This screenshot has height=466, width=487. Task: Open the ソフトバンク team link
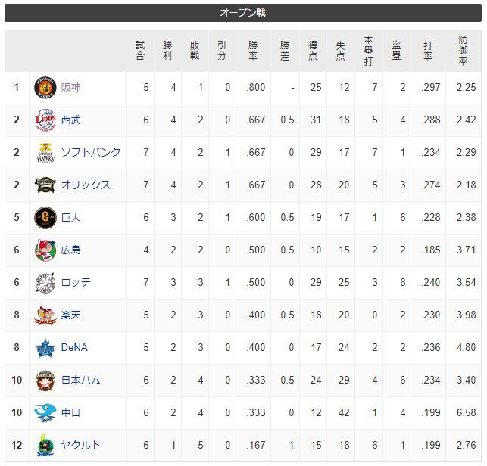tap(91, 153)
